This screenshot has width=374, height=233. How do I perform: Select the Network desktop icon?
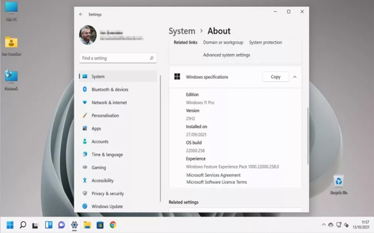click(x=11, y=80)
